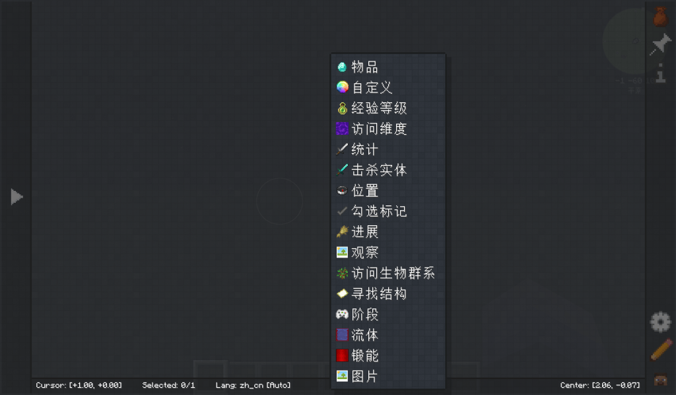Image resolution: width=676 pixels, height=395 pixels.
Task: Select 物品 task type
Action: tap(364, 67)
